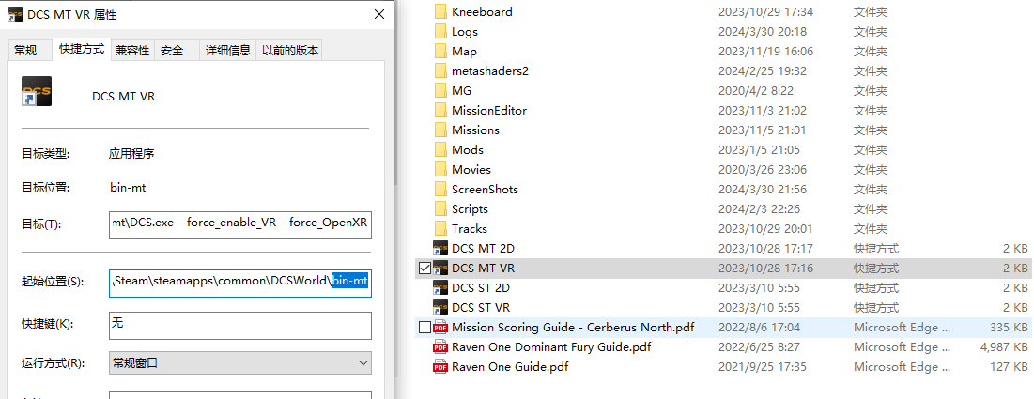Switch to the 兼容性 tab
This screenshot has width=1034, height=399.
pyautogui.click(x=132, y=50)
